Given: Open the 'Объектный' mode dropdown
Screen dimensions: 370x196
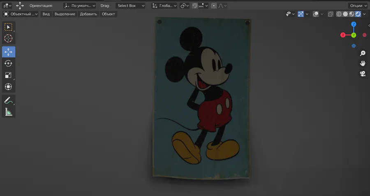Looking at the screenshot, I should click(x=21, y=14).
